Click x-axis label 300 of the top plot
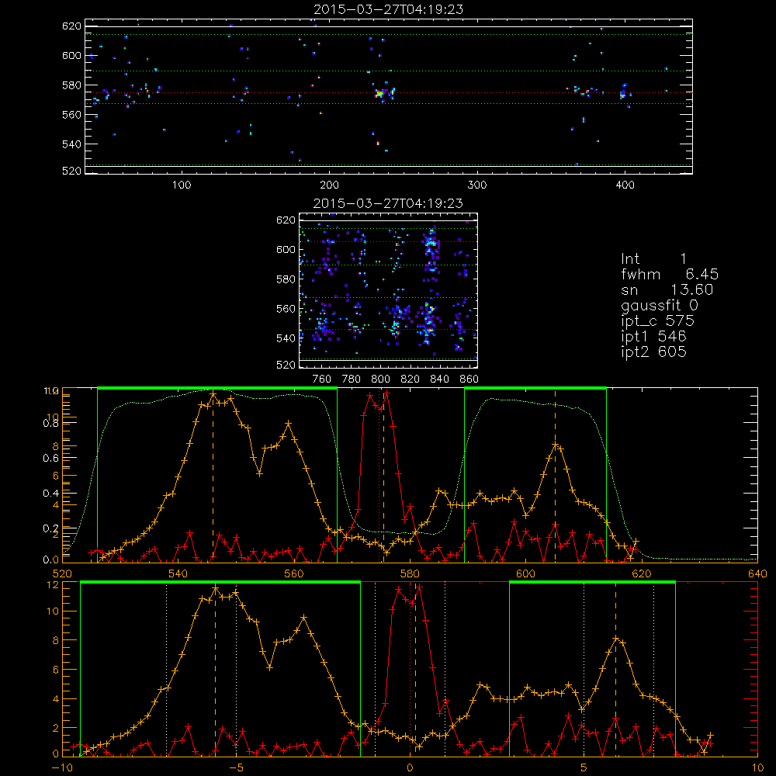This screenshot has width=776, height=776. (x=477, y=185)
